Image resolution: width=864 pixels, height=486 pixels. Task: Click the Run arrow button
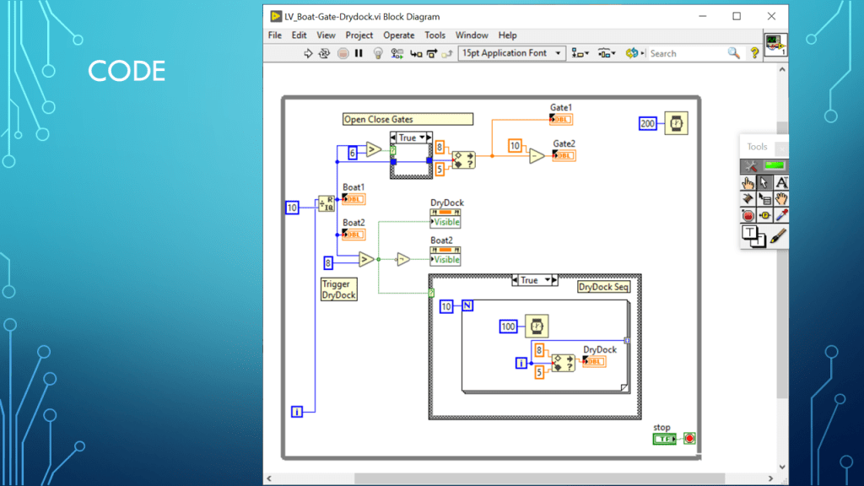pos(308,53)
